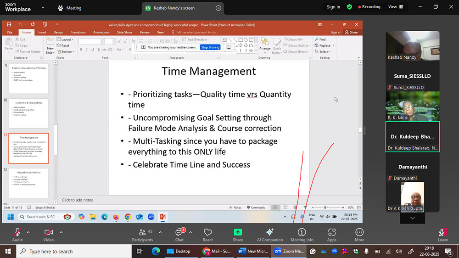Open Zoom Chat panel
459x258 pixels.
(179, 235)
